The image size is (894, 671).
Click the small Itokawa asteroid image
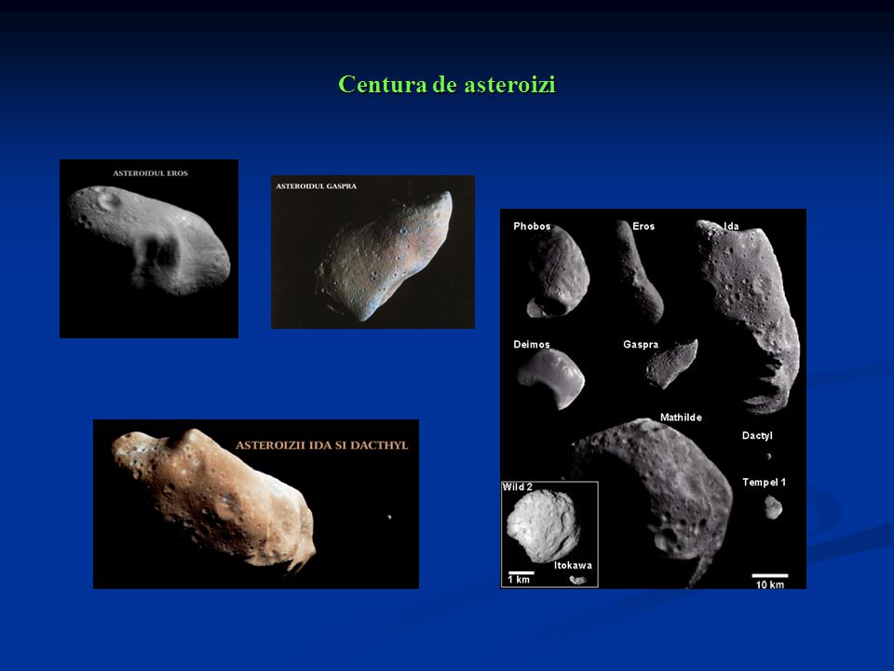(x=577, y=580)
